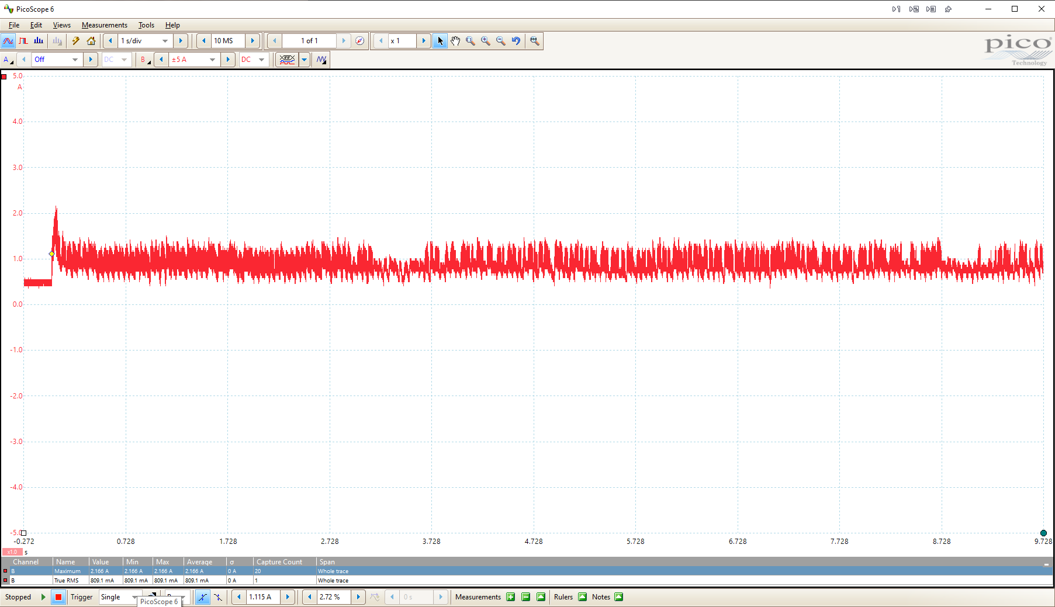This screenshot has width=1055, height=607.
Task: Choose the Zoom Out tool
Action: coord(501,41)
